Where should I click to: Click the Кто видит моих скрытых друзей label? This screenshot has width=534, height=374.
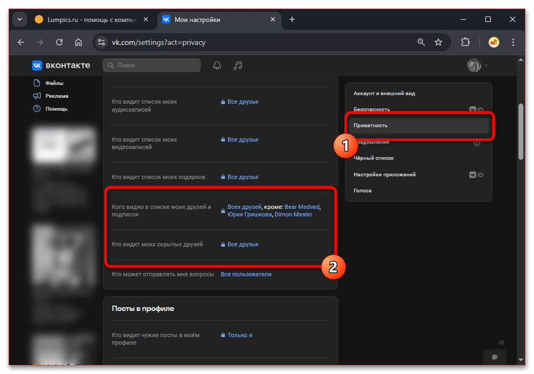[157, 244]
